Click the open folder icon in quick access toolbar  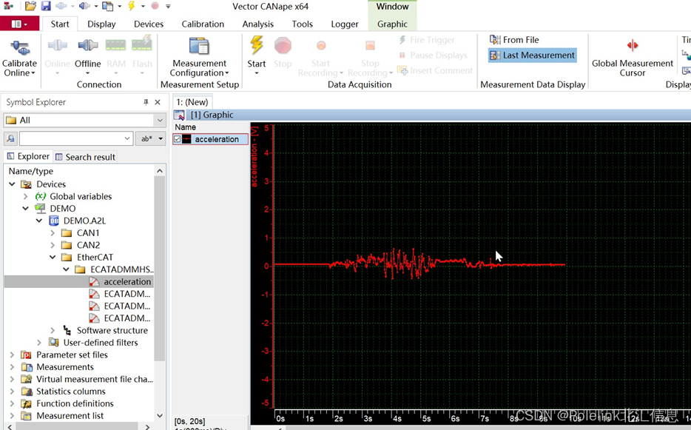click(30, 6)
